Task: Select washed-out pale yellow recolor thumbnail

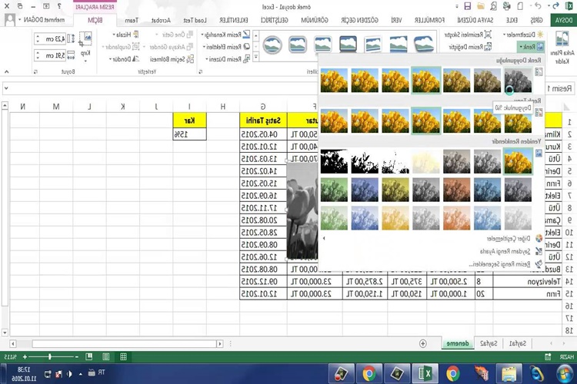Action: pyautogui.click(x=425, y=161)
